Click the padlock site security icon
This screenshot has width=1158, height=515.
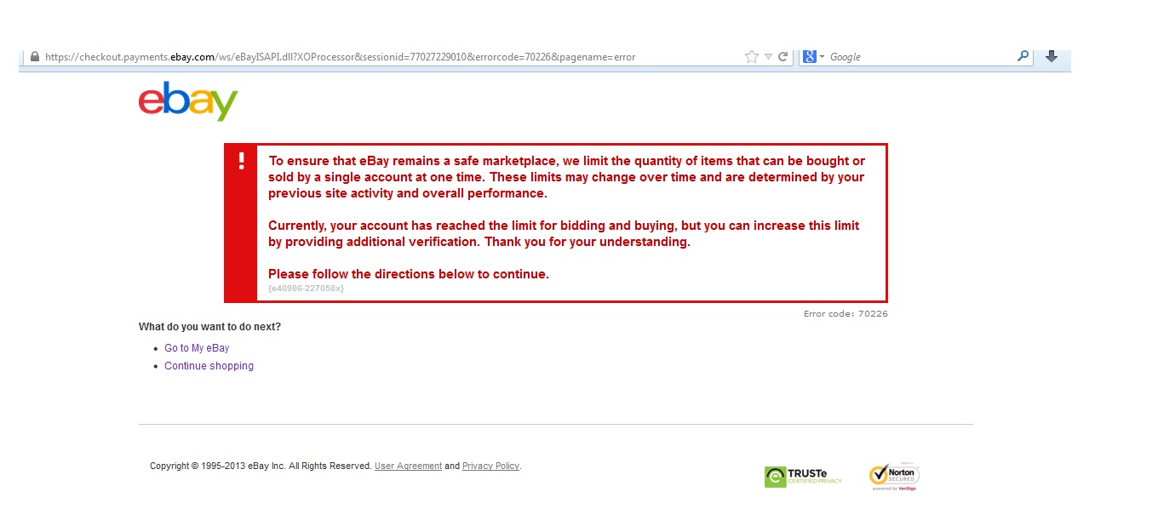(35, 57)
